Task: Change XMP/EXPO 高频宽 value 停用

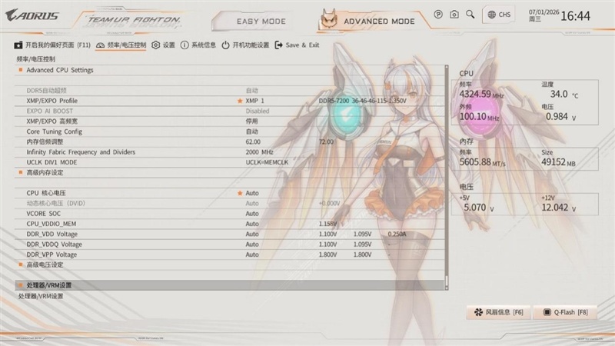Action: coord(252,121)
